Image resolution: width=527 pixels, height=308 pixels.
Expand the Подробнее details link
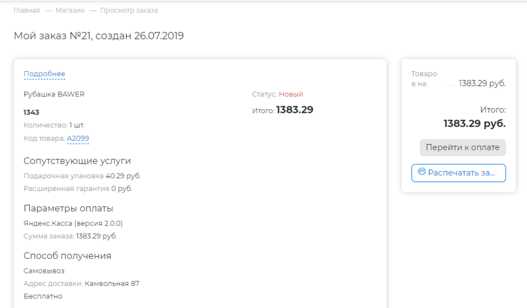(x=44, y=74)
